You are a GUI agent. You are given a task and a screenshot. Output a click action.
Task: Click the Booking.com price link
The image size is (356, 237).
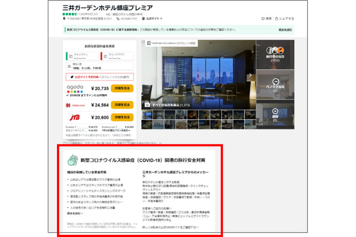coord(117,127)
